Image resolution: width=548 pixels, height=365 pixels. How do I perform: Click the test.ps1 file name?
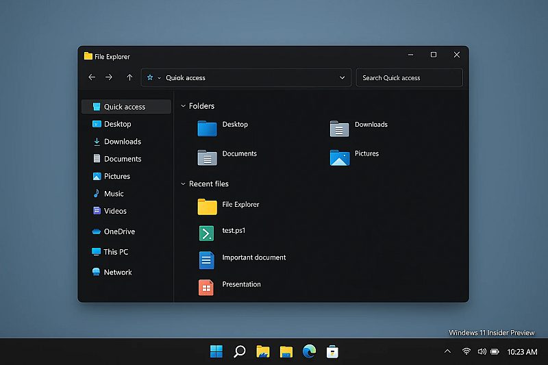[x=234, y=231]
